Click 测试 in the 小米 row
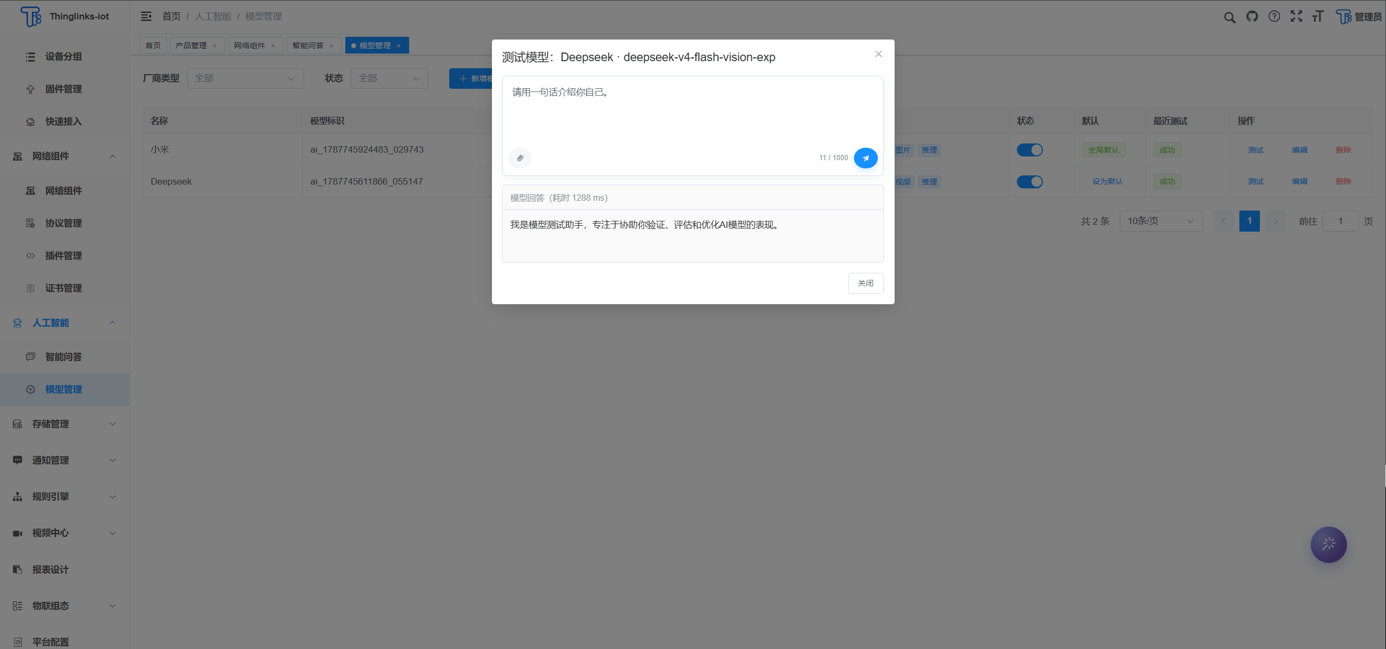Viewport: 1386px width, 649px height. pyautogui.click(x=1256, y=150)
